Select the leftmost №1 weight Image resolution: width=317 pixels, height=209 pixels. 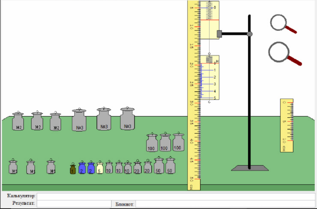pyautogui.click(x=13, y=166)
